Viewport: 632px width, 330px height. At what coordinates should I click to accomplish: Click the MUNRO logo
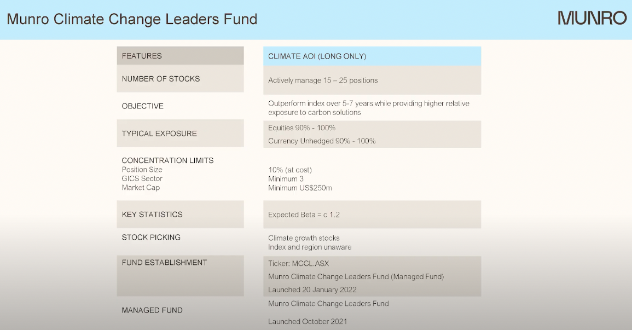coord(592,18)
